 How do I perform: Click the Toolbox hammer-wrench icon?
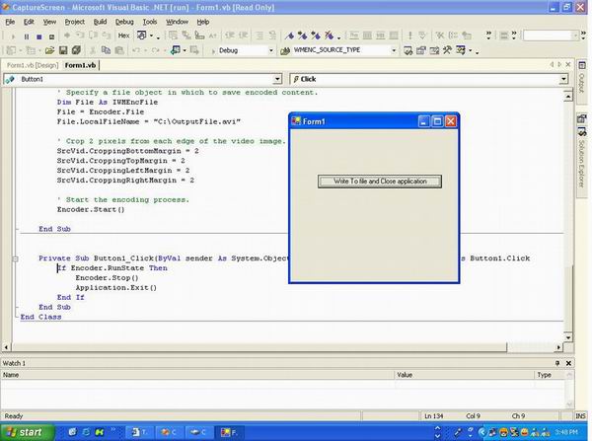[x=447, y=50]
